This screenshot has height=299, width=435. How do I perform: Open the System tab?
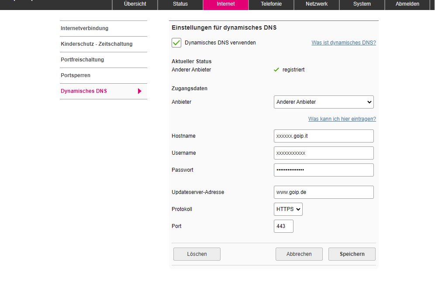362,4
